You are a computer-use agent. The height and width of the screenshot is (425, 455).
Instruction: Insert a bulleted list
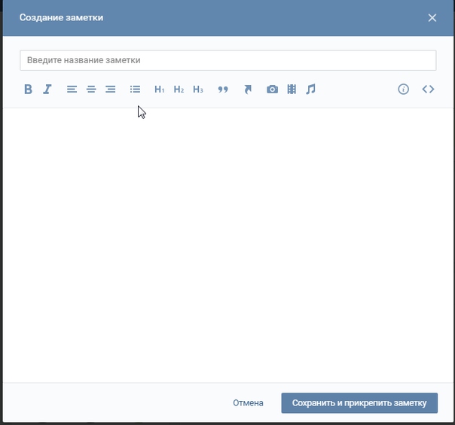tap(136, 90)
